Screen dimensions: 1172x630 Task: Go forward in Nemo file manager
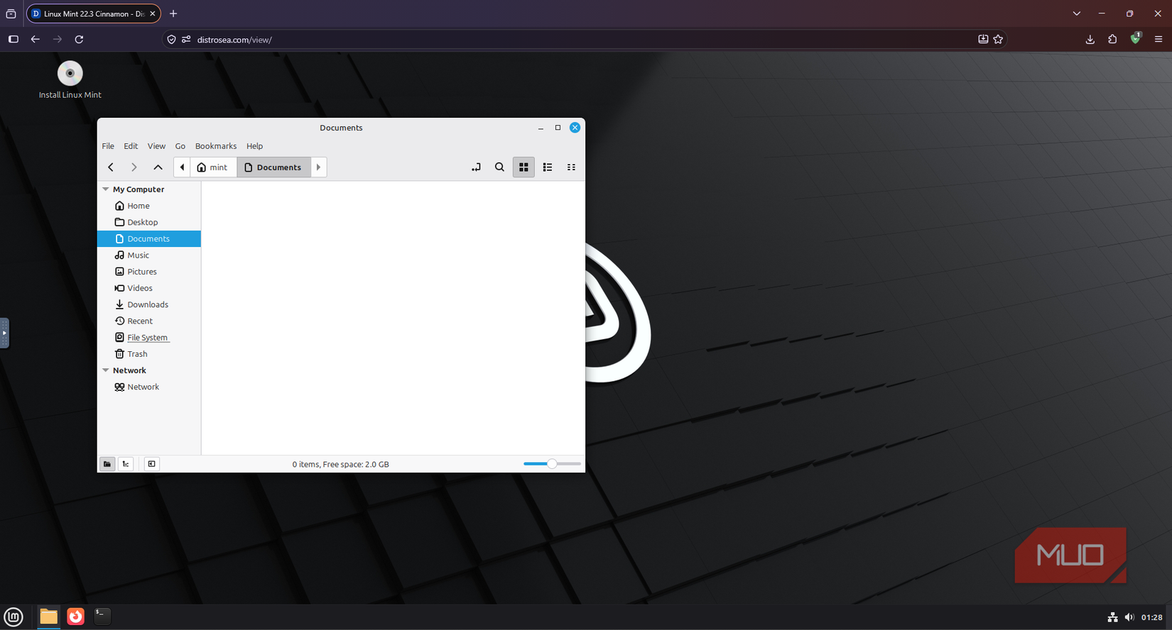coord(134,167)
